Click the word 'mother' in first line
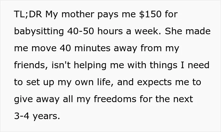 (78, 14)
